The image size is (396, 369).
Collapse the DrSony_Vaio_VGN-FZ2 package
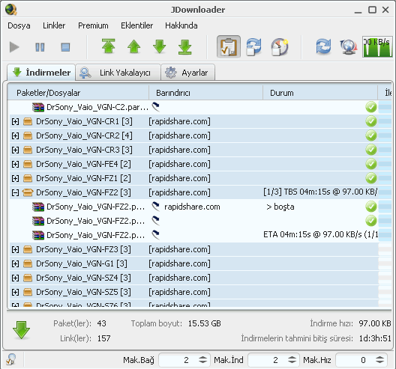coord(15,193)
